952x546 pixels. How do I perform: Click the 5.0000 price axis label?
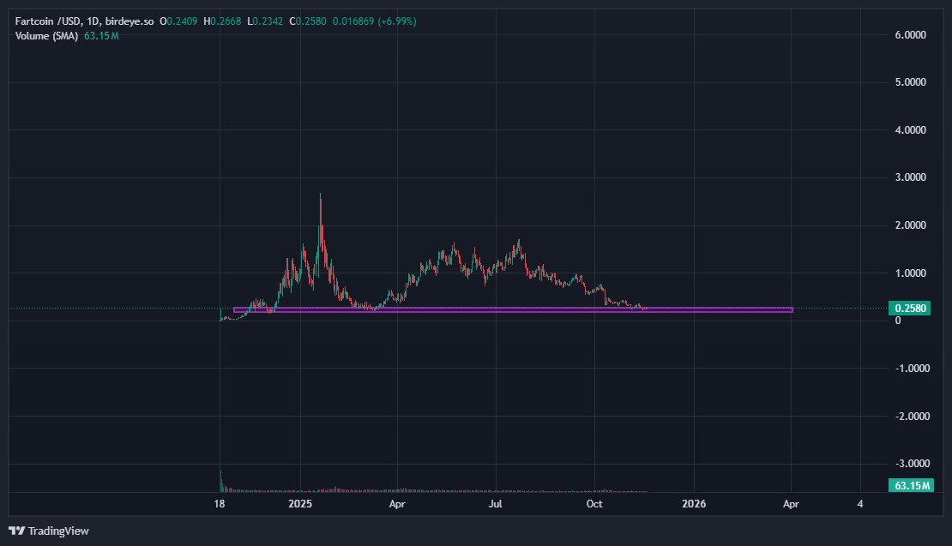910,82
